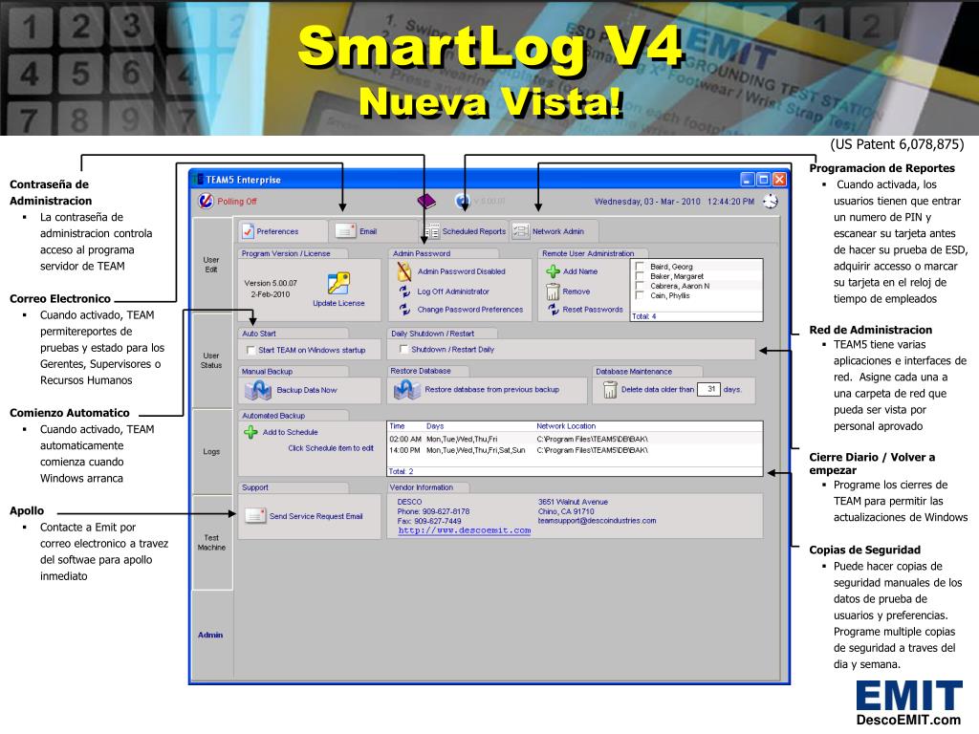This screenshot has height=734, width=979.
Task: Select the 02:00 AM backup schedule row
Action: pyautogui.click(x=575, y=440)
